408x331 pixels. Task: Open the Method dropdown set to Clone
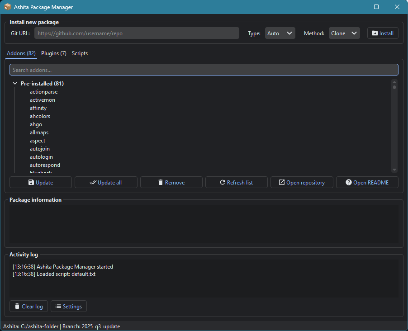pos(344,33)
